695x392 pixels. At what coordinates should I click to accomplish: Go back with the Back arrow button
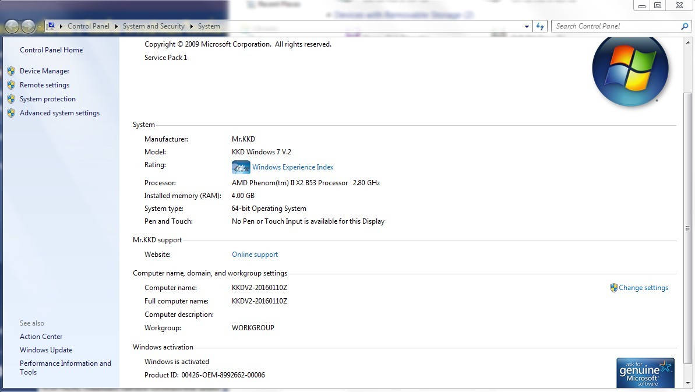click(x=12, y=27)
